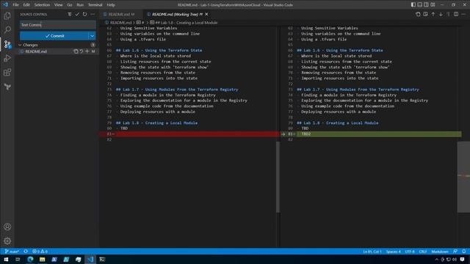Click the commit message input field
The height and width of the screenshot is (264, 470).
[58, 25]
